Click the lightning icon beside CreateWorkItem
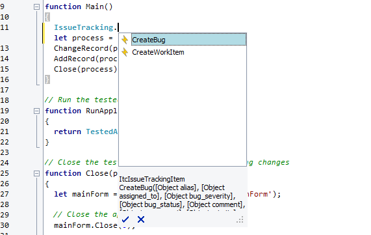 pos(125,52)
